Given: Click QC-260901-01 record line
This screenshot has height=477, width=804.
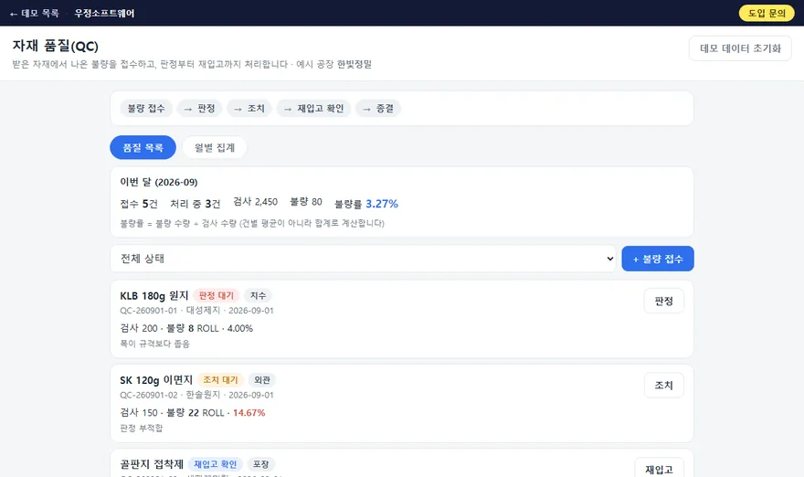Looking at the screenshot, I should (x=197, y=311).
